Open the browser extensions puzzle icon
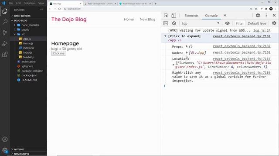The height and width of the screenshot is (156, 279). (266, 9)
